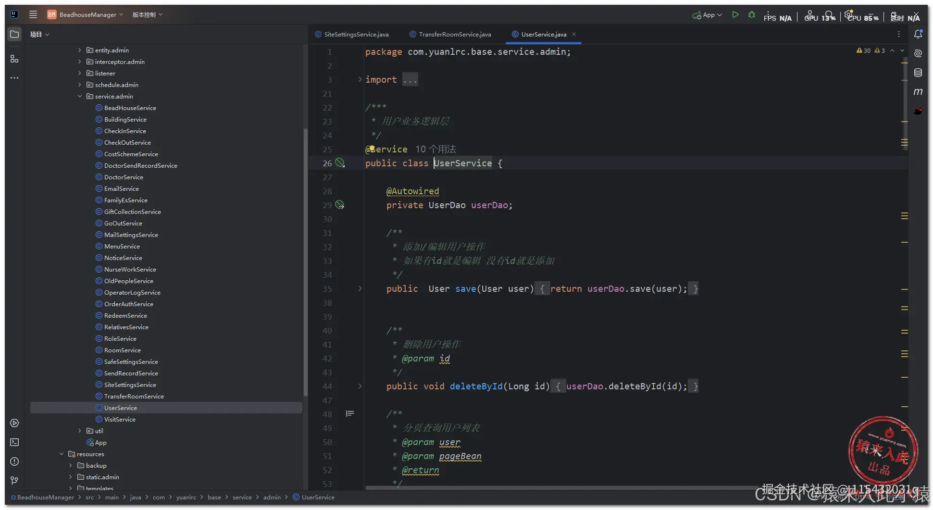The image size is (933, 510).
Task: Unfold the collapsed import block
Action: [x=360, y=79]
